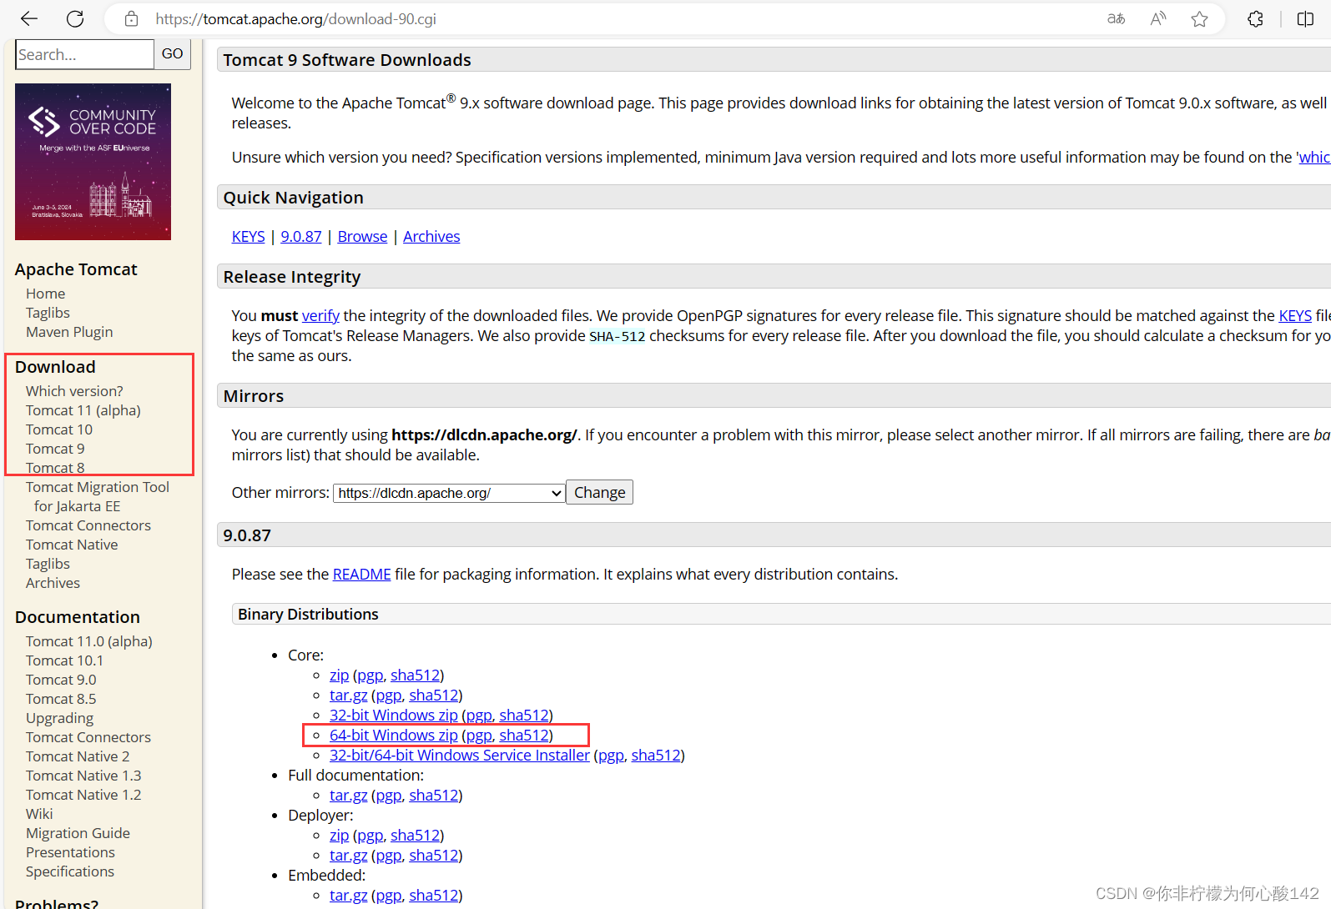Viewport: 1331px width, 909px height.
Task: Open pgp for 32-bit Windows zip
Action: (479, 716)
